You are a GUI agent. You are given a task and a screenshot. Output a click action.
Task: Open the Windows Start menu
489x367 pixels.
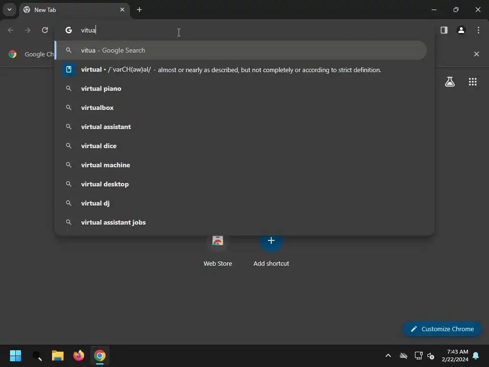point(15,356)
